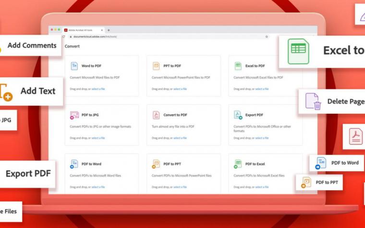Click the PPT to PDF card icon
The image size is (365, 228).
click(x=156, y=66)
